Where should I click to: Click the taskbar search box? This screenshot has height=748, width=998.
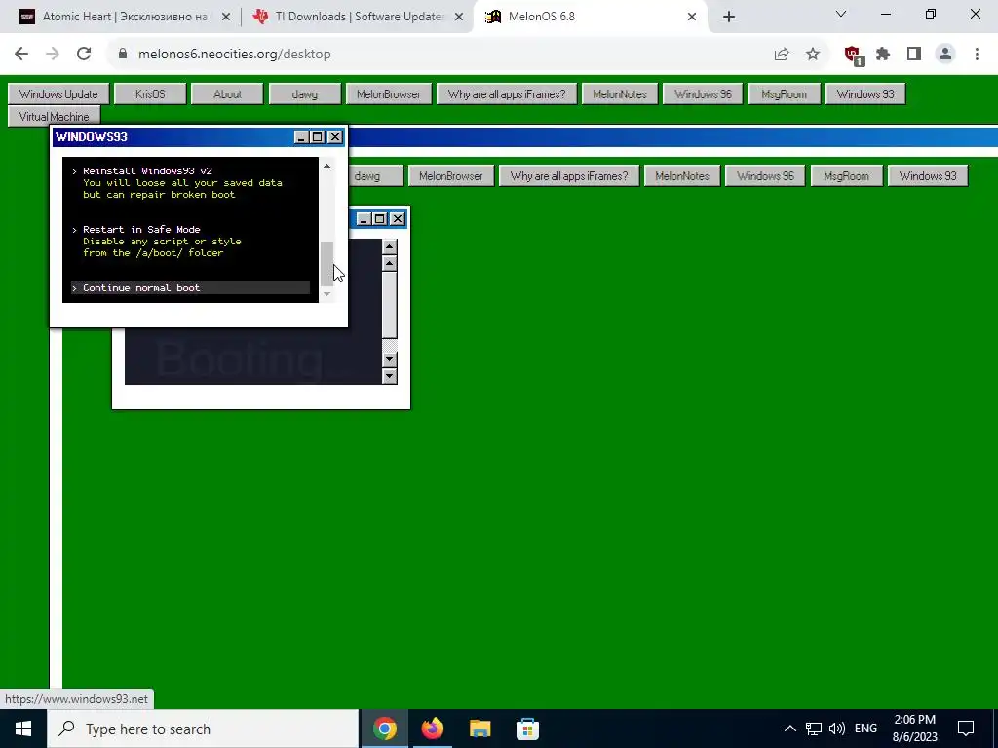click(x=203, y=729)
